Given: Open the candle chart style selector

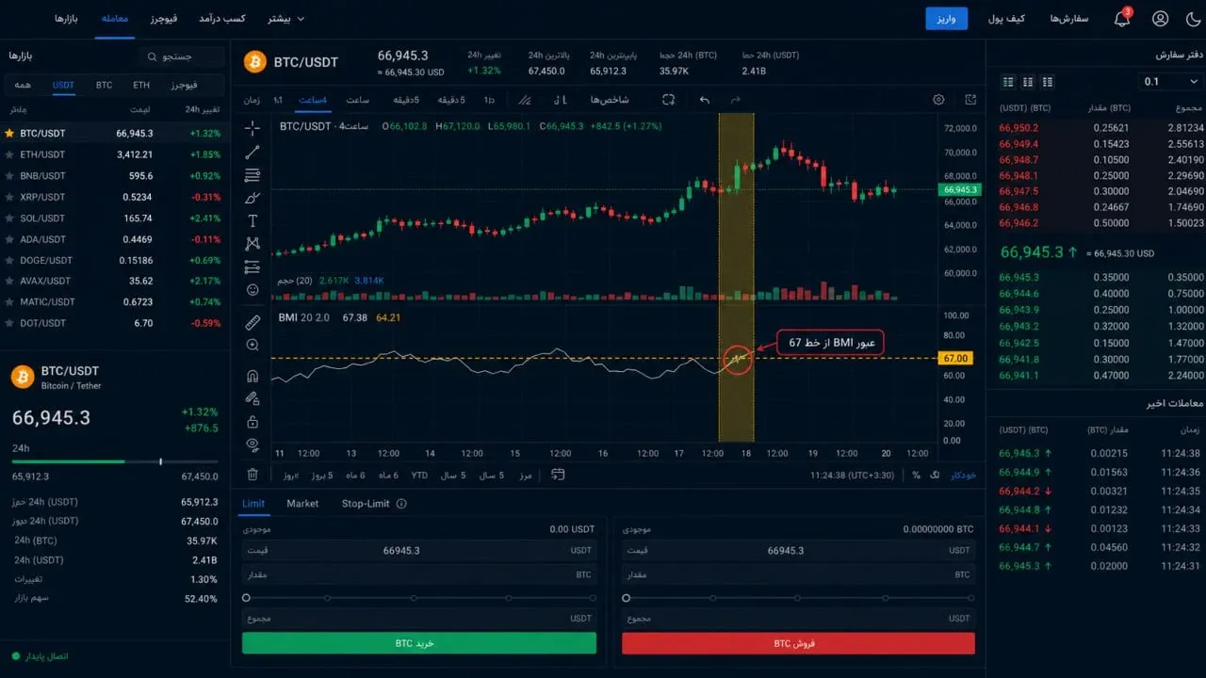Looking at the screenshot, I should pos(559,100).
